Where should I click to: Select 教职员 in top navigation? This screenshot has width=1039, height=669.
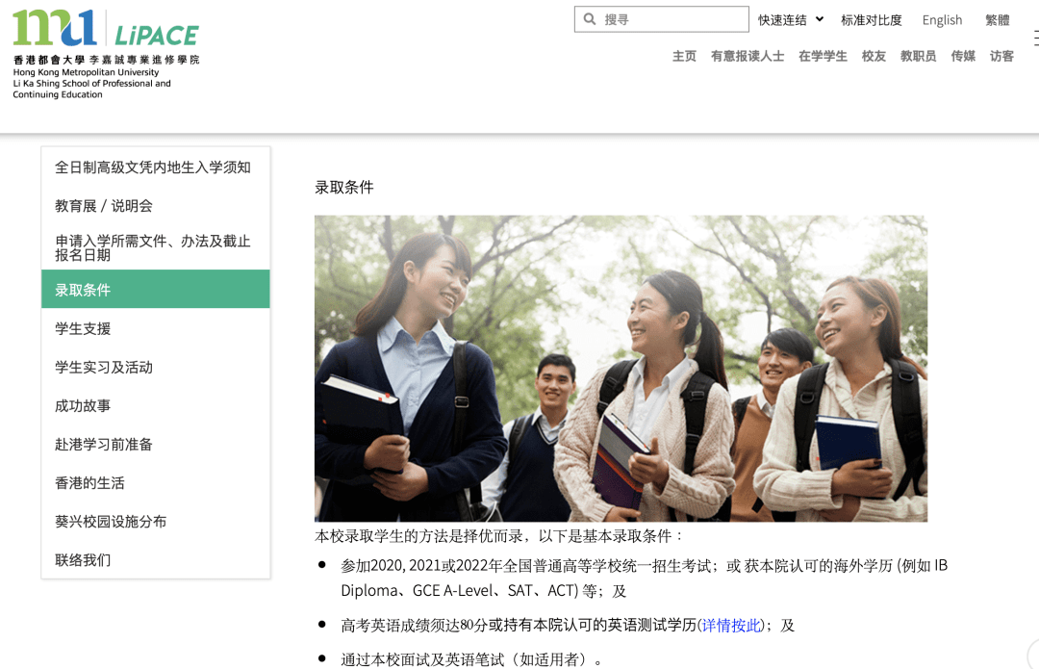[918, 57]
